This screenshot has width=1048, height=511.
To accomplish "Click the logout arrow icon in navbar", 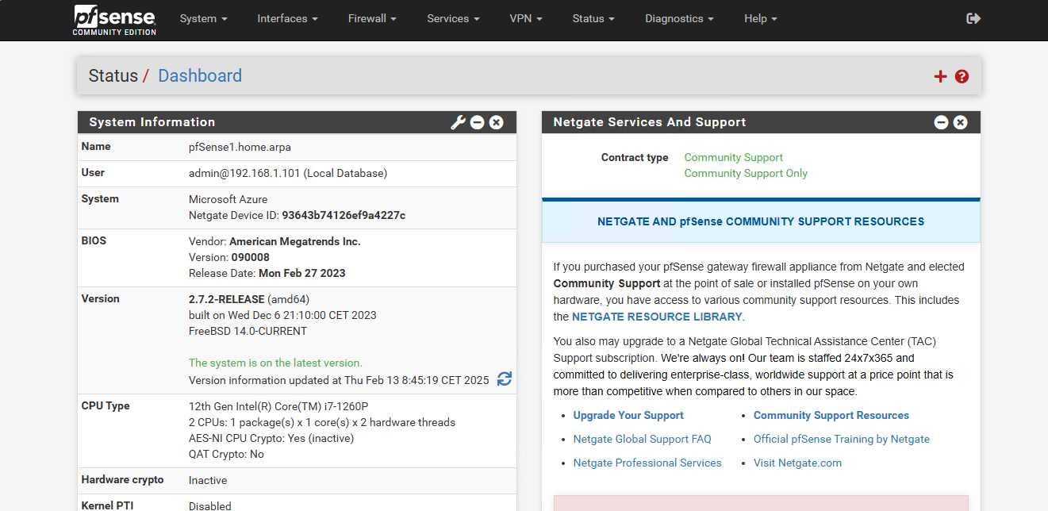I will [973, 18].
